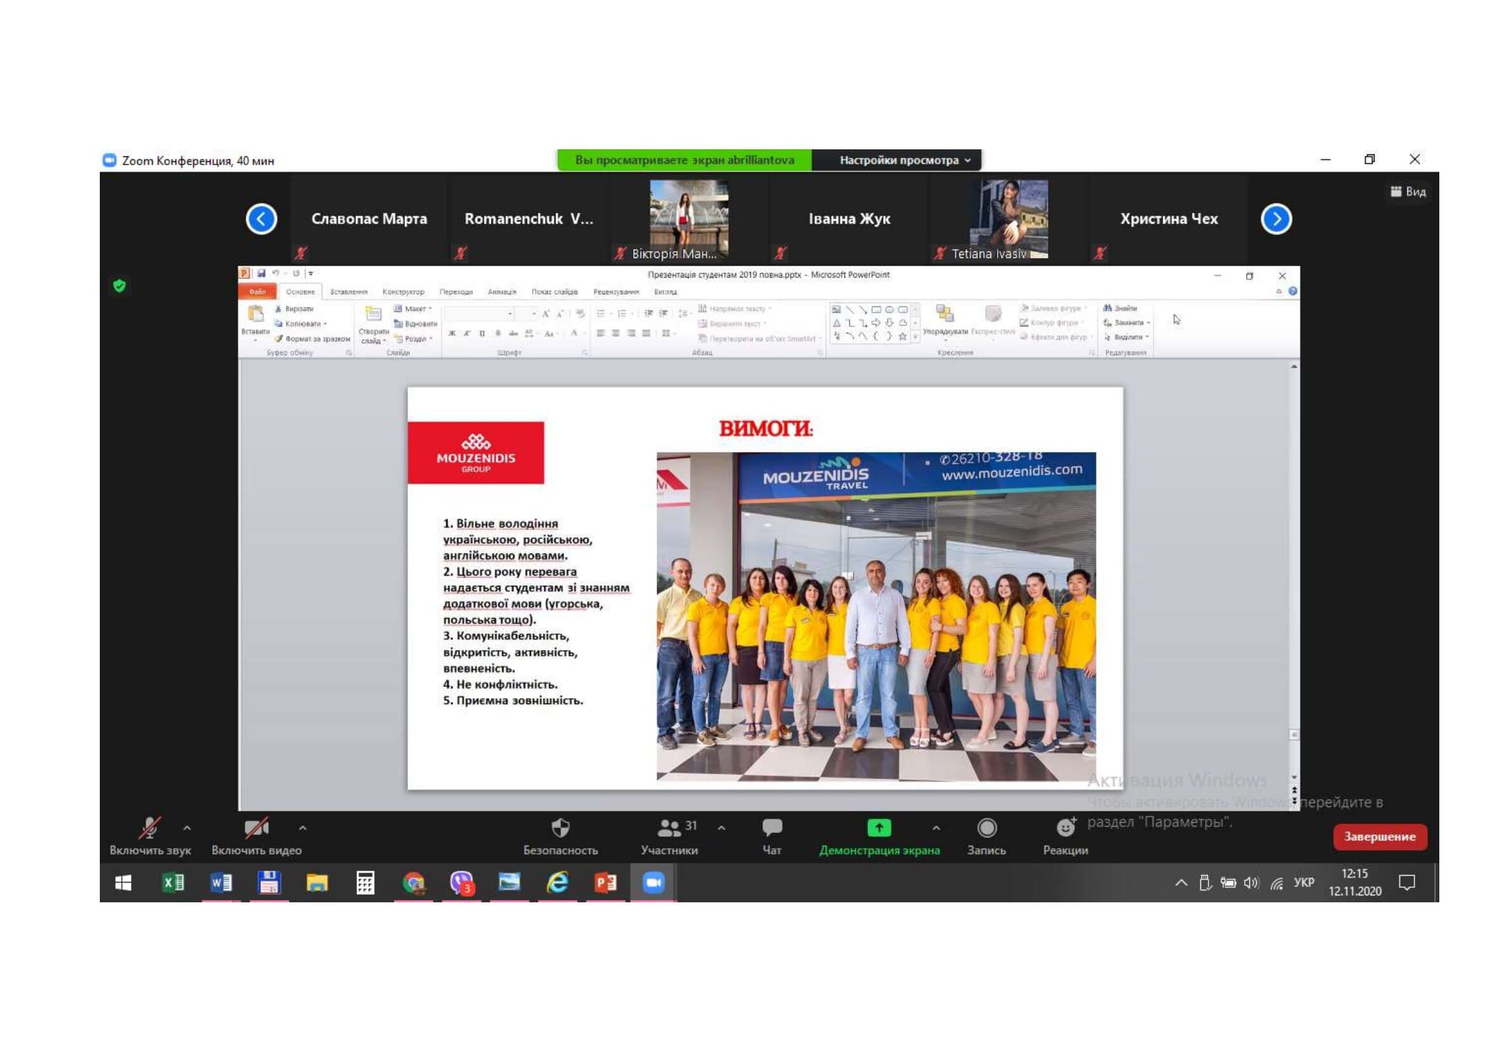Click the Windows Start button
The height and width of the screenshot is (1051, 1487).
[x=123, y=883]
